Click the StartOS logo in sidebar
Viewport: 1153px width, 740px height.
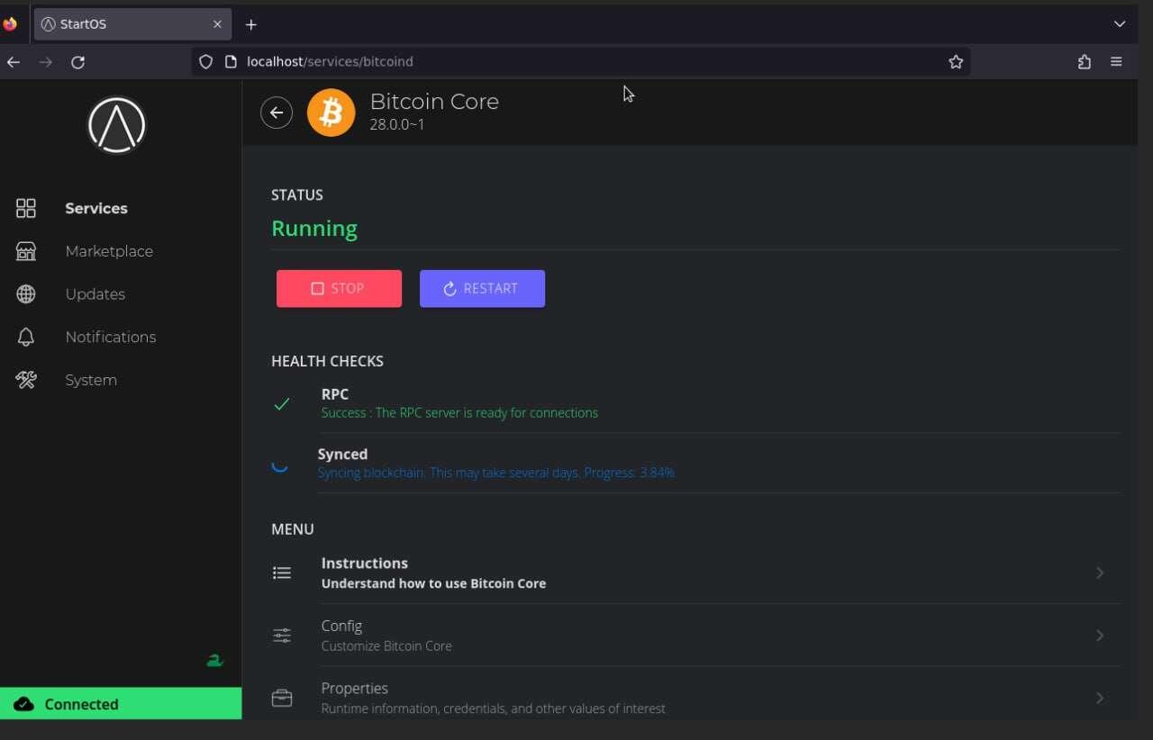point(116,125)
